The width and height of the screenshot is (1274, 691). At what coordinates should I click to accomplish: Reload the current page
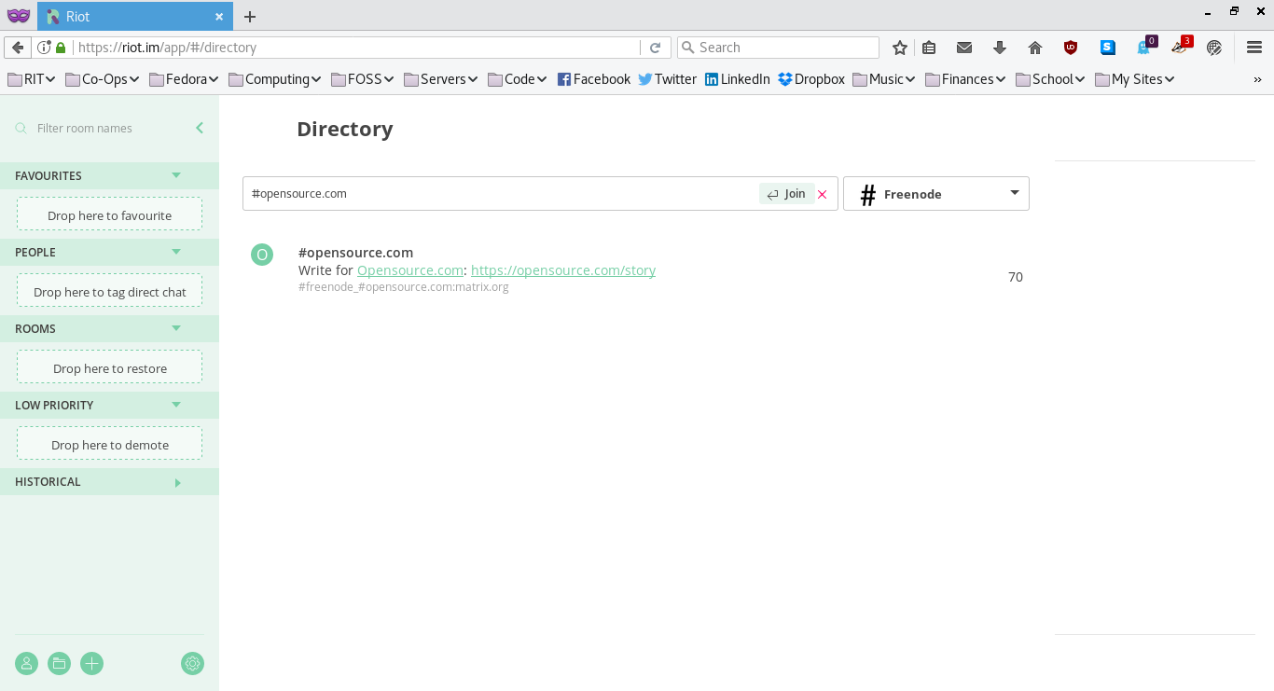655,48
